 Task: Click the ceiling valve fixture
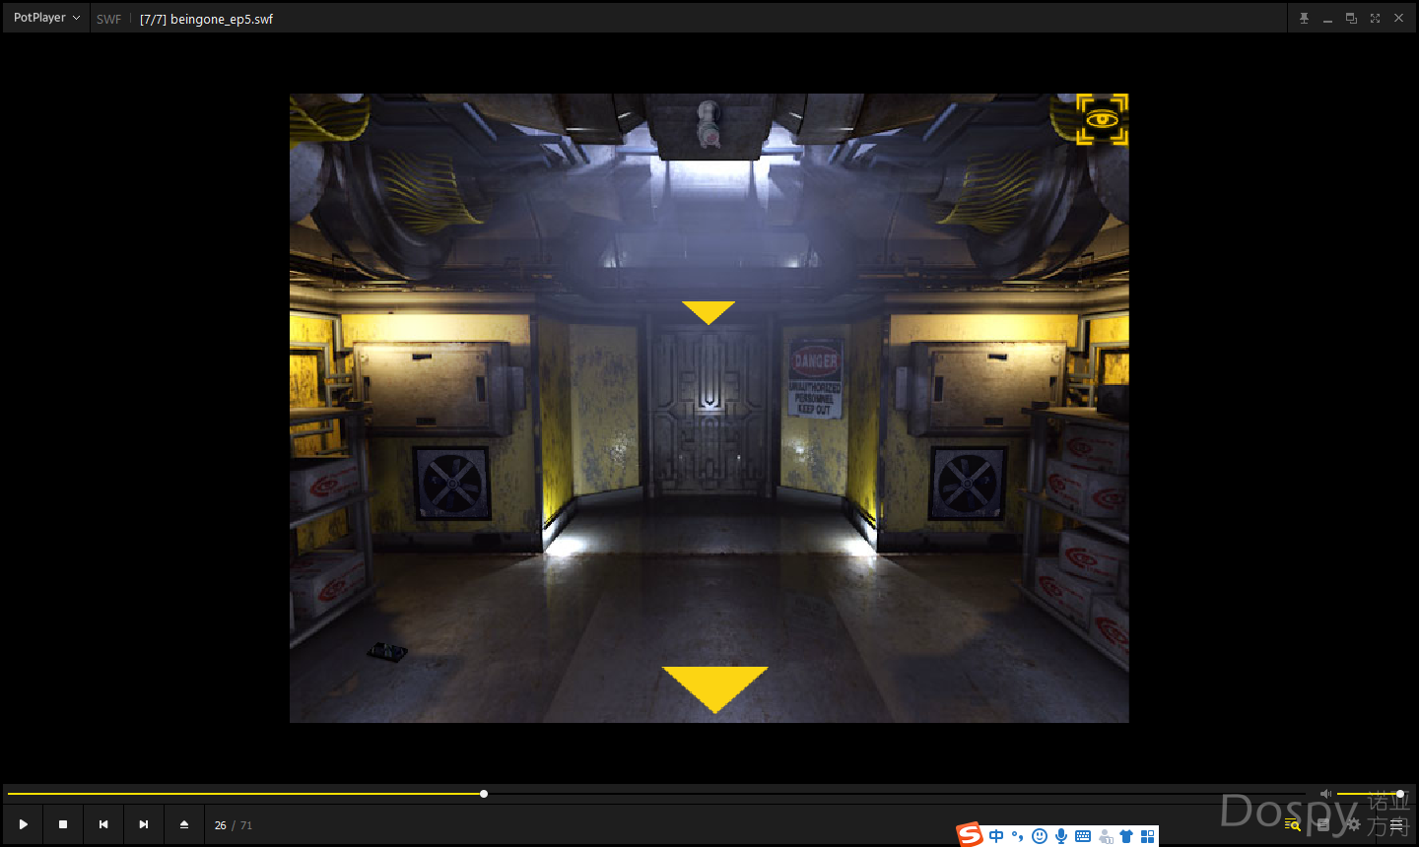(x=708, y=124)
